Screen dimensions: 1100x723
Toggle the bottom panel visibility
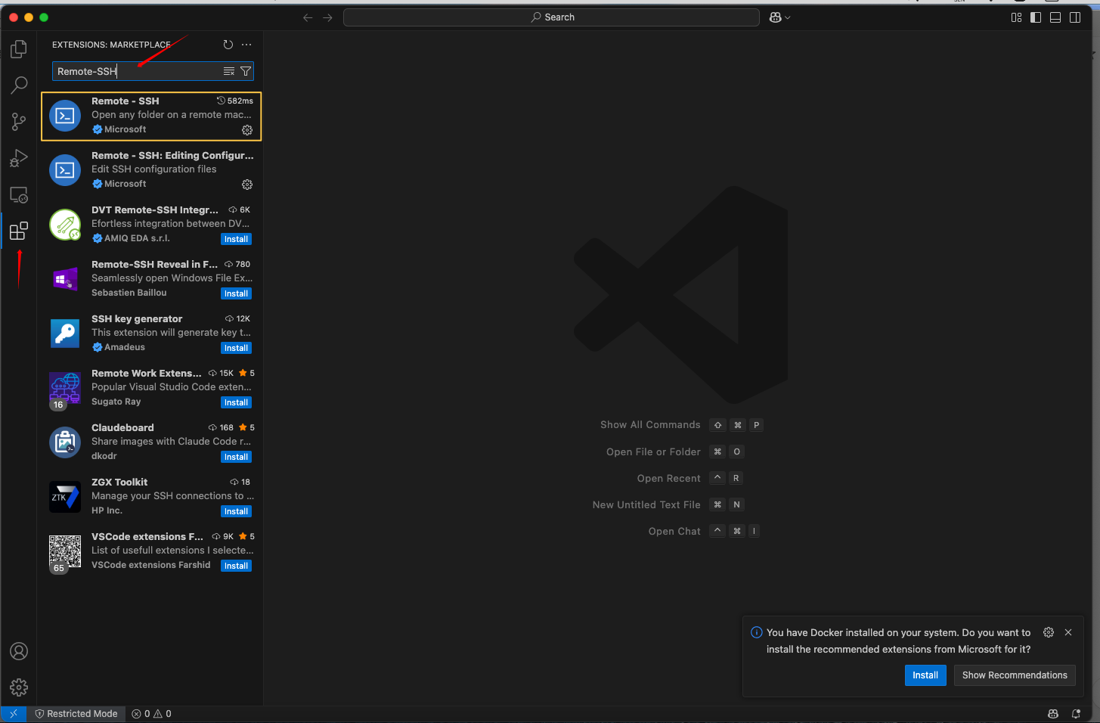point(1055,17)
